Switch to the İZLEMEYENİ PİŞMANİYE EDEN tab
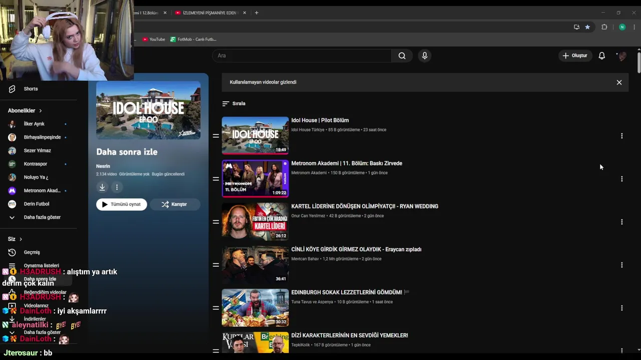The height and width of the screenshot is (360, 641). (209, 13)
